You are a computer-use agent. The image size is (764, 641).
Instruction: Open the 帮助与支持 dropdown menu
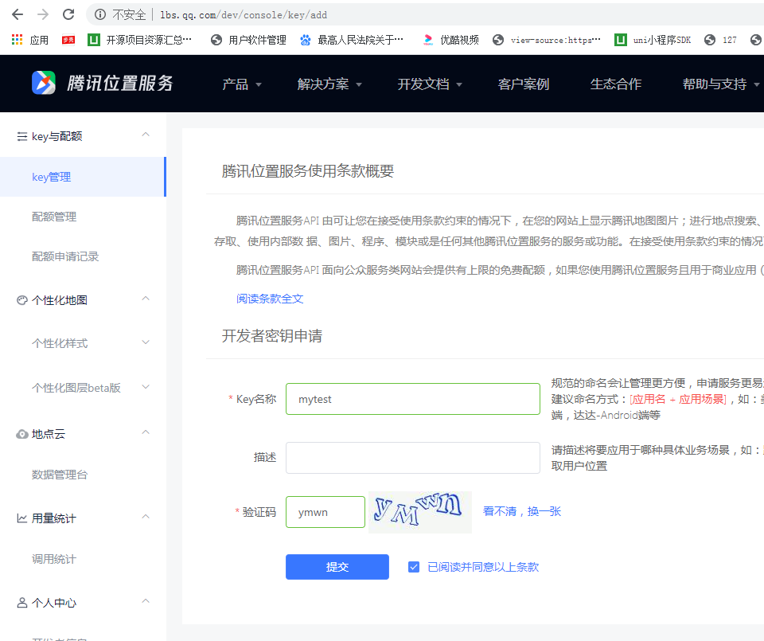[721, 84]
